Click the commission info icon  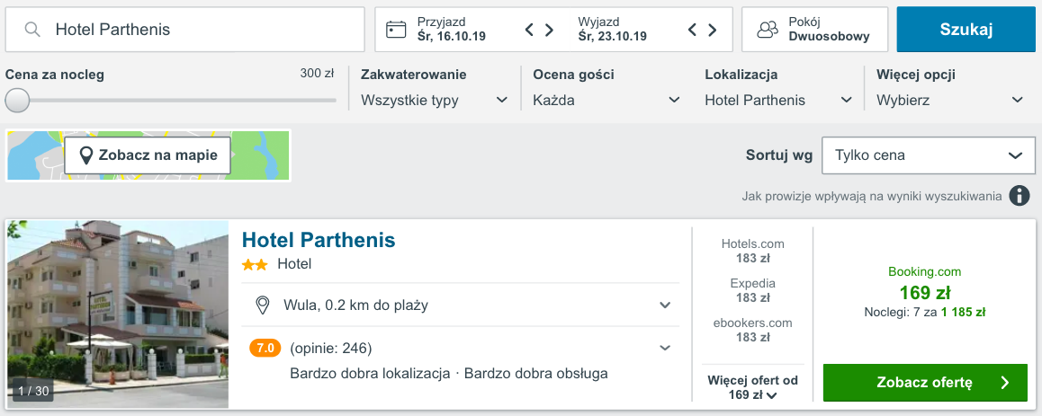click(x=1019, y=196)
